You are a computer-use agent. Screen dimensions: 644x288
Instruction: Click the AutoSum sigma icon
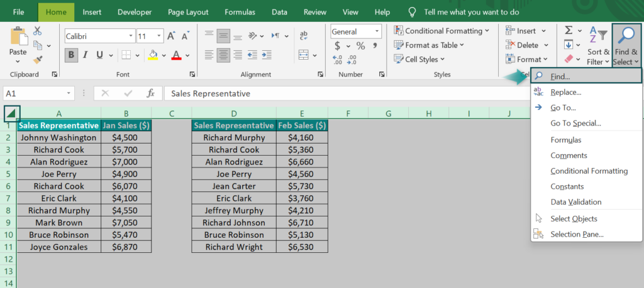click(569, 30)
